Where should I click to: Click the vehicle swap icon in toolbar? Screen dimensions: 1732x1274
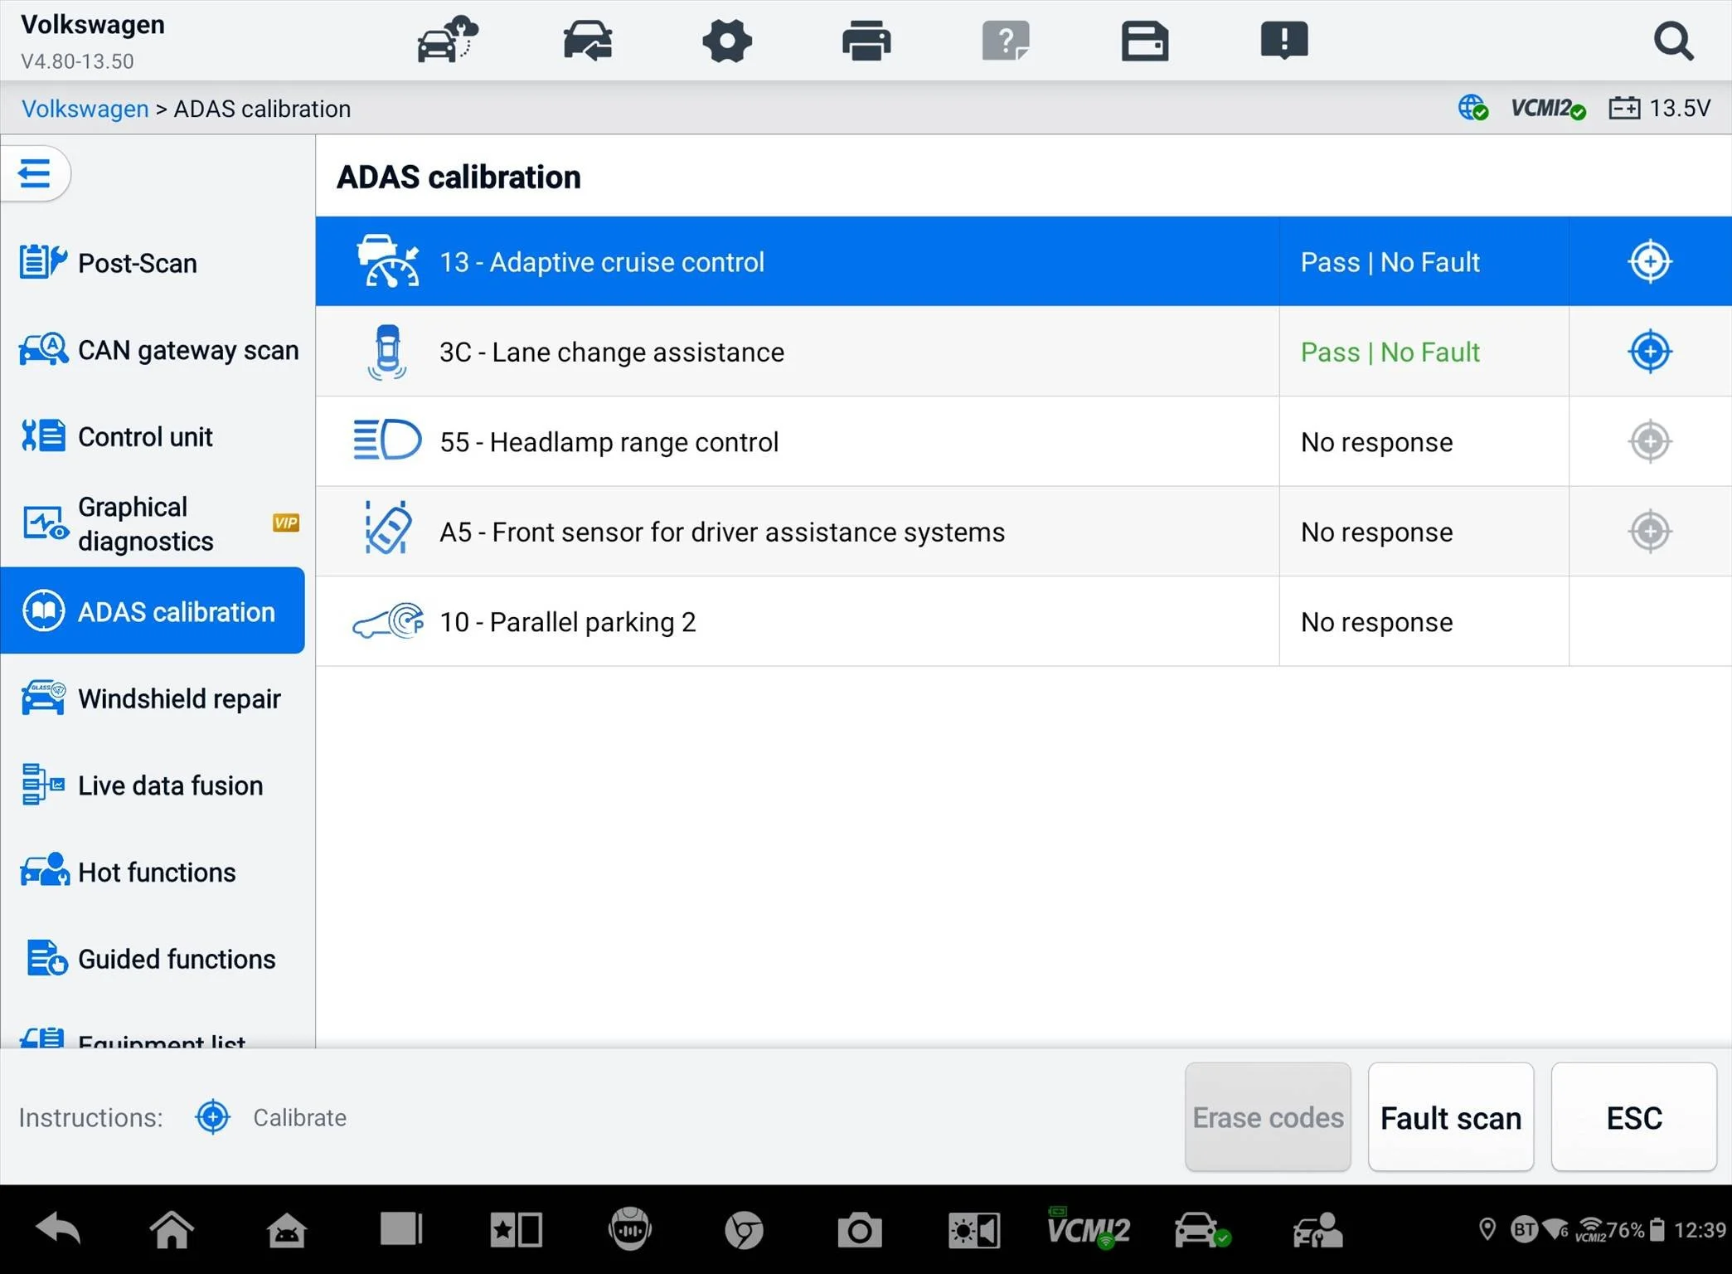coord(587,40)
